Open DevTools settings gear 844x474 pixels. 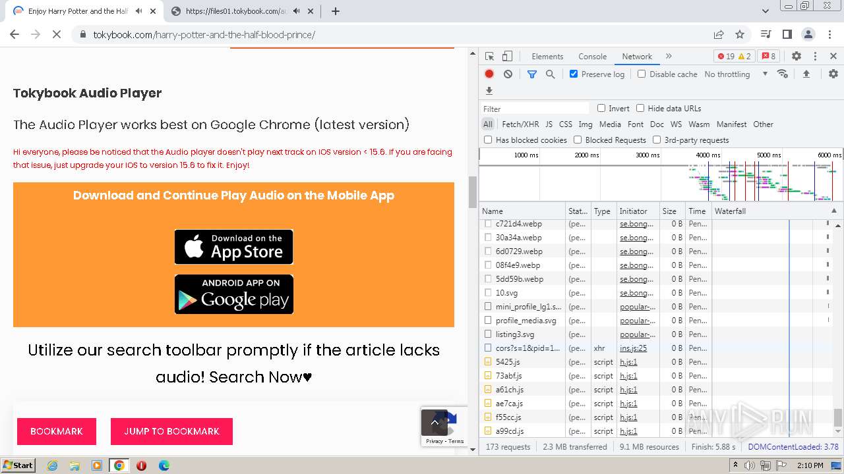797,57
